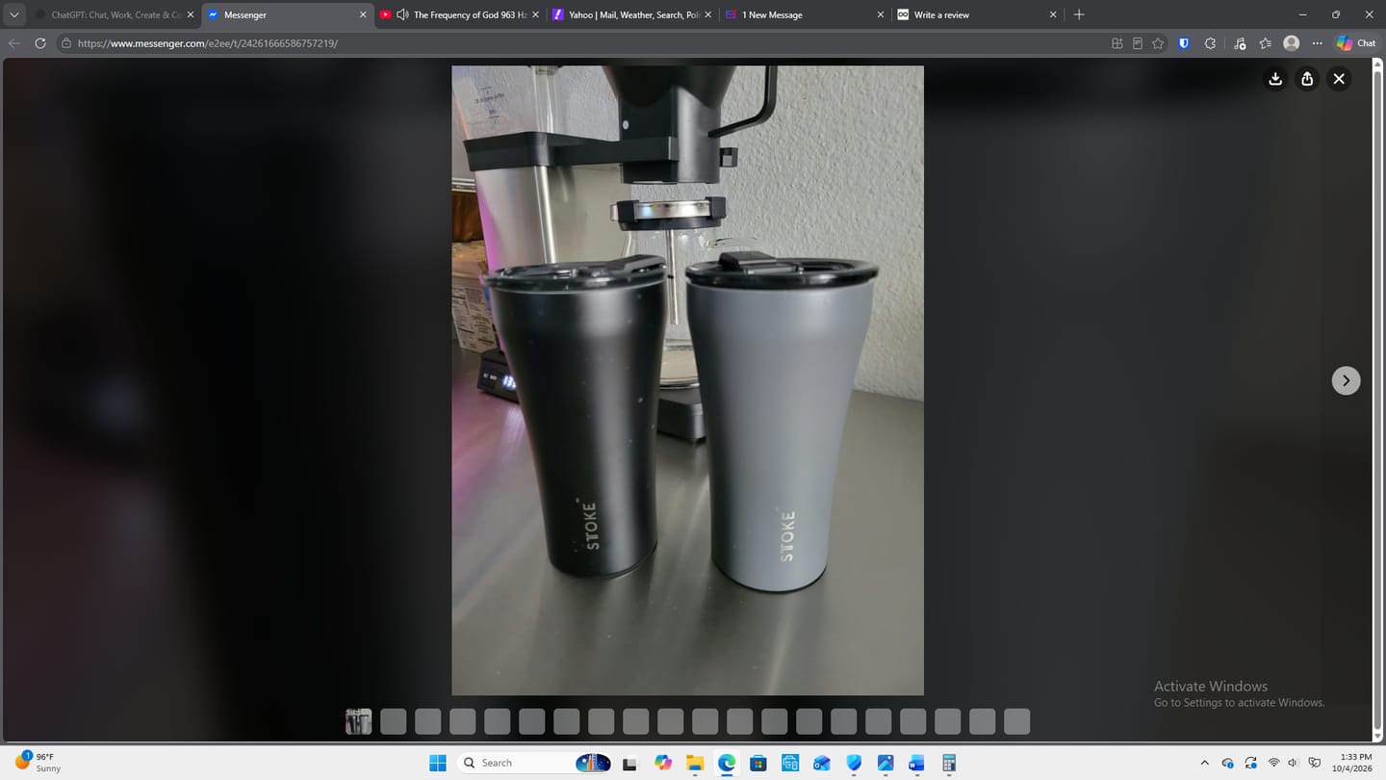The height and width of the screenshot is (780, 1386).
Task: Close the Write a review tab
Action: point(1053,14)
